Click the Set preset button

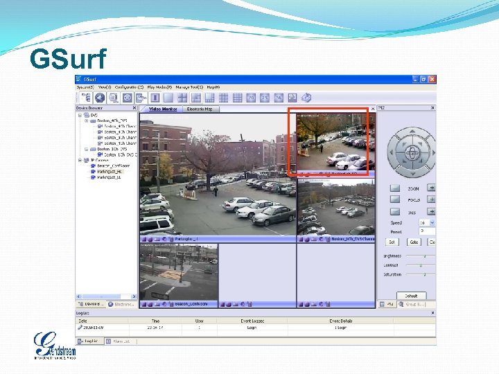[392, 242]
